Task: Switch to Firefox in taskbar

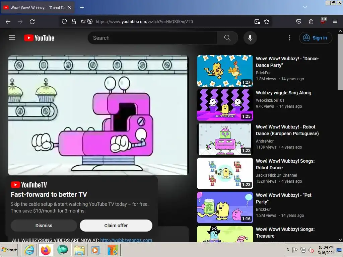Action: (46, 250)
